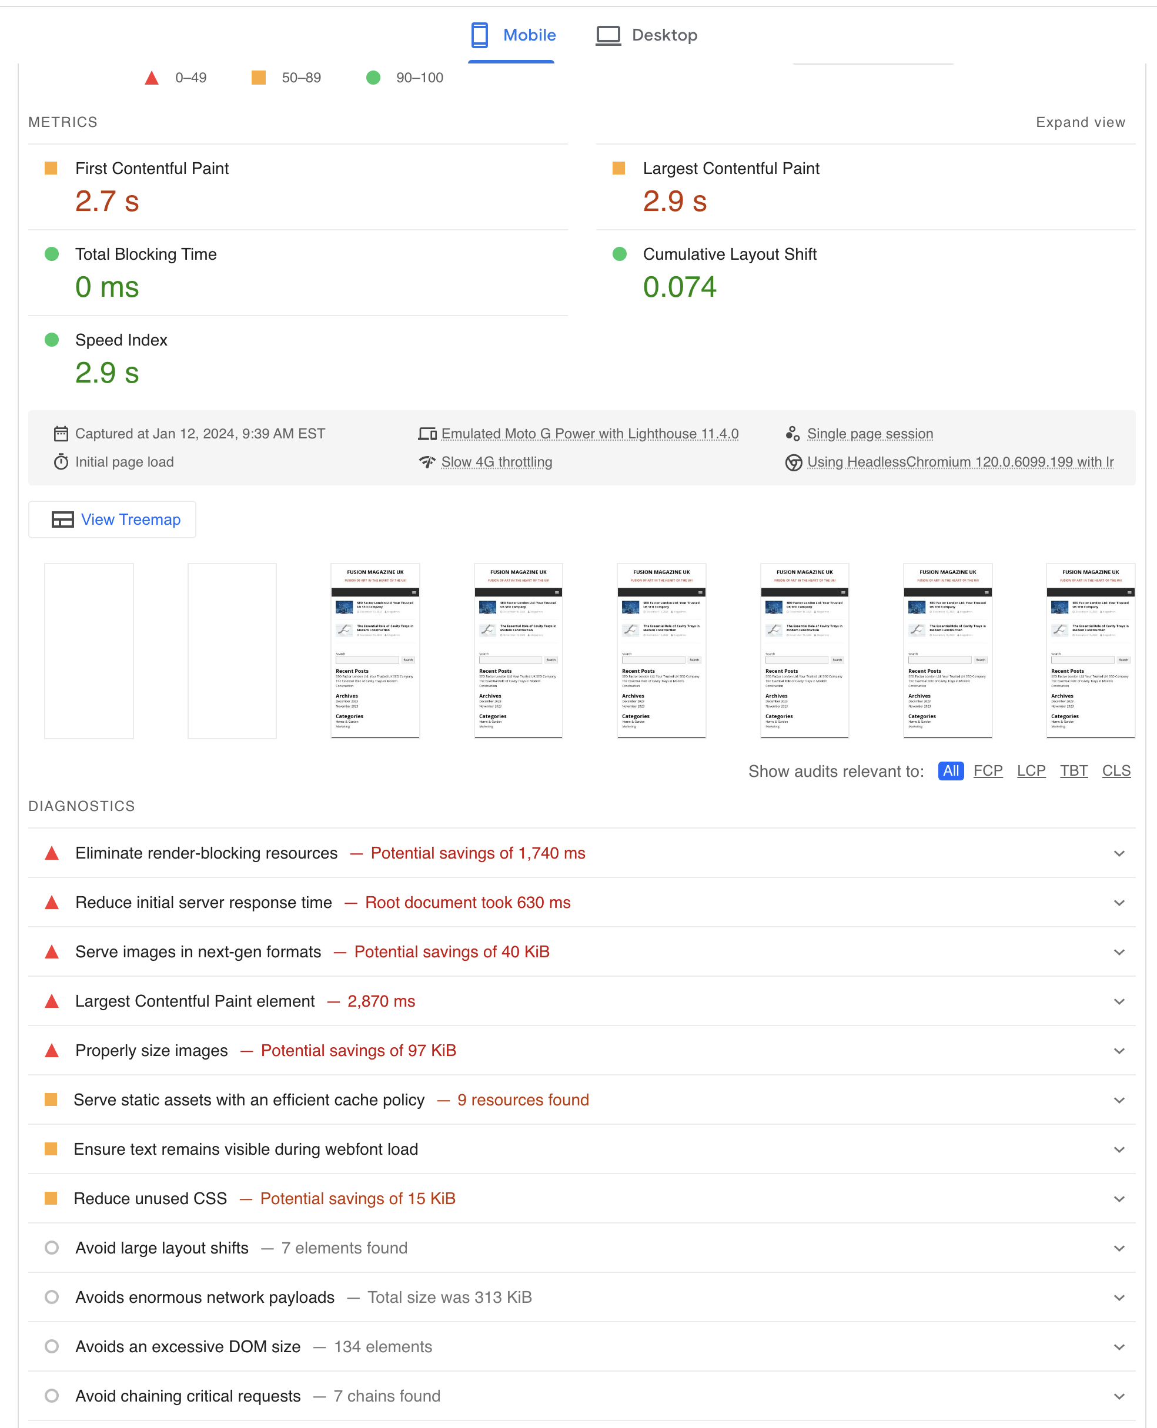Open Emulated Moto G Power with Lighthouse link

pyautogui.click(x=590, y=434)
